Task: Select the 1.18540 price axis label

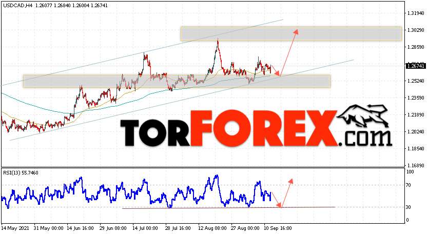Action: coord(416,148)
